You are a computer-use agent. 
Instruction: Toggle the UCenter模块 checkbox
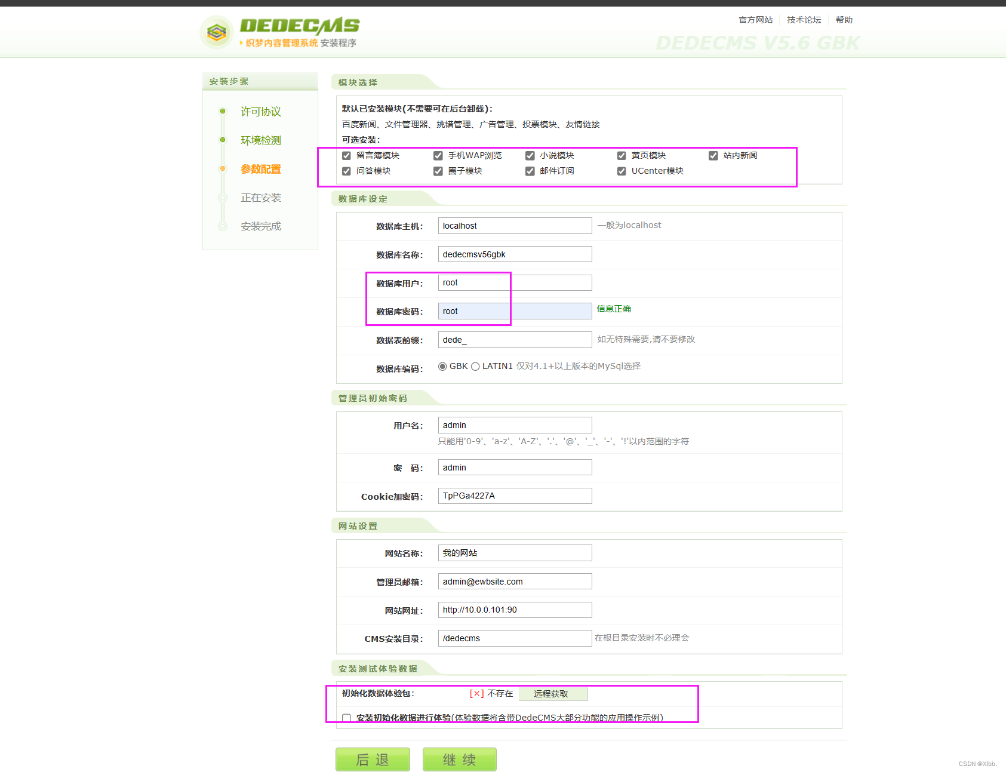pyautogui.click(x=622, y=171)
